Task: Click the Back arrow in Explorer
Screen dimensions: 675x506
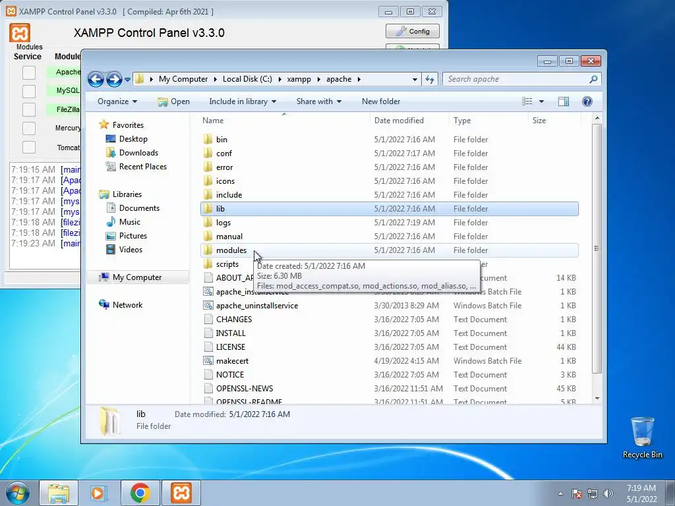Action: (96, 79)
